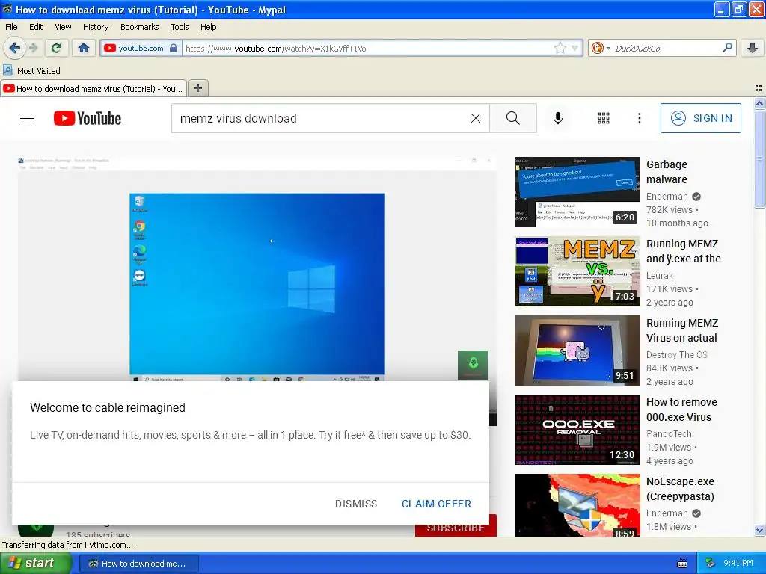This screenshot has width=766, height=574.
Task: Select the How to download memz virus tab
Action: [x=94, y=88]
